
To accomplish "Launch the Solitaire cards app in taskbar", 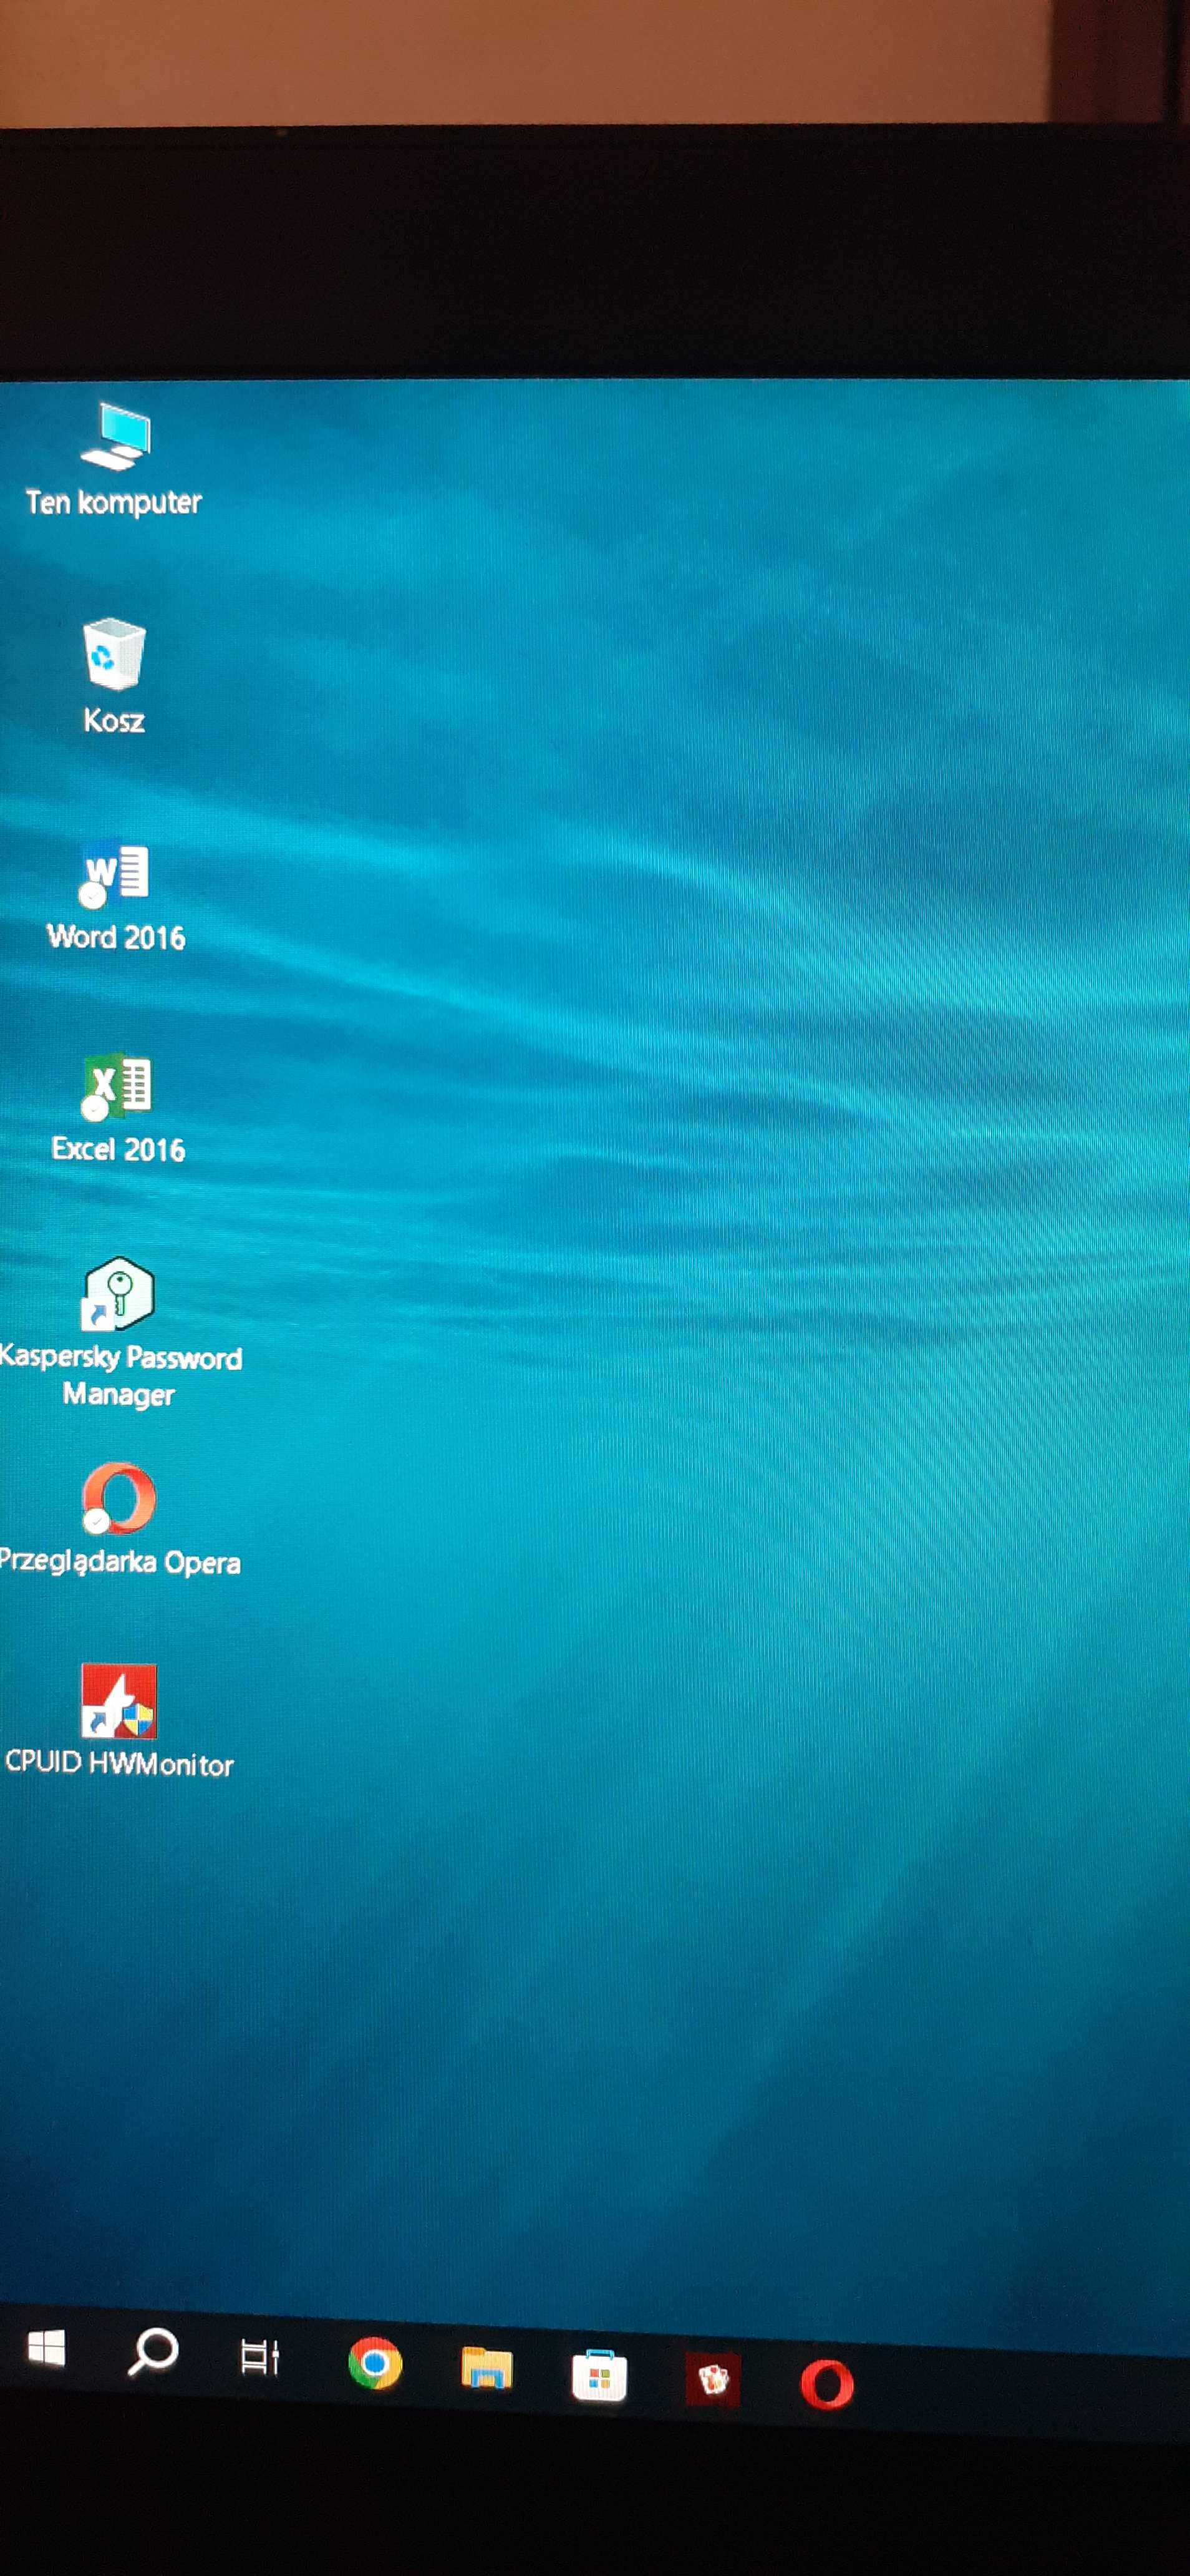I will click(712, 2380).
